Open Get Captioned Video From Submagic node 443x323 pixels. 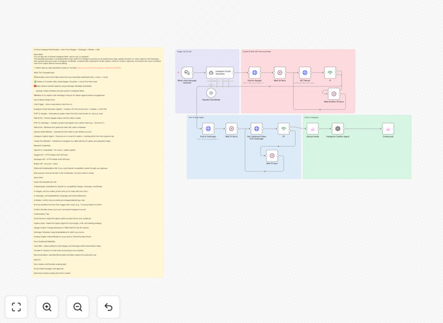click(257, 129)
